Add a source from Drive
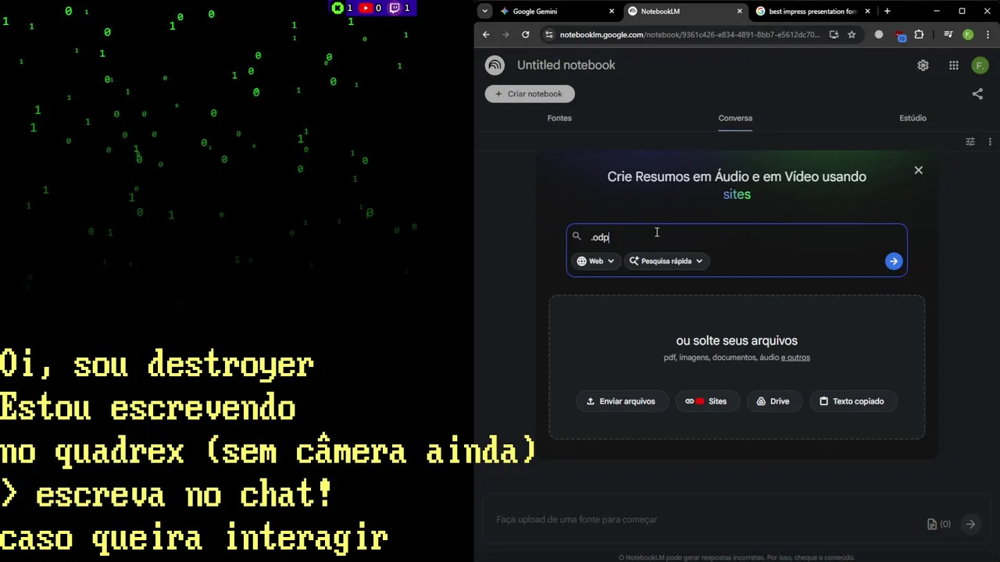Image resolution: width=1000 pixels, height=562 pixels. (x=773, y=401)
